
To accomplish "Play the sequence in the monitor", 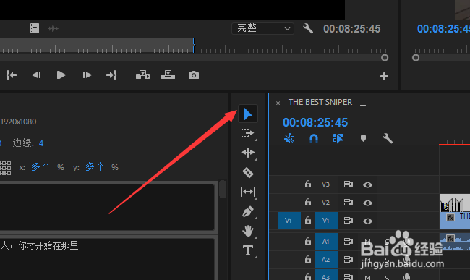I will point(61,75).
